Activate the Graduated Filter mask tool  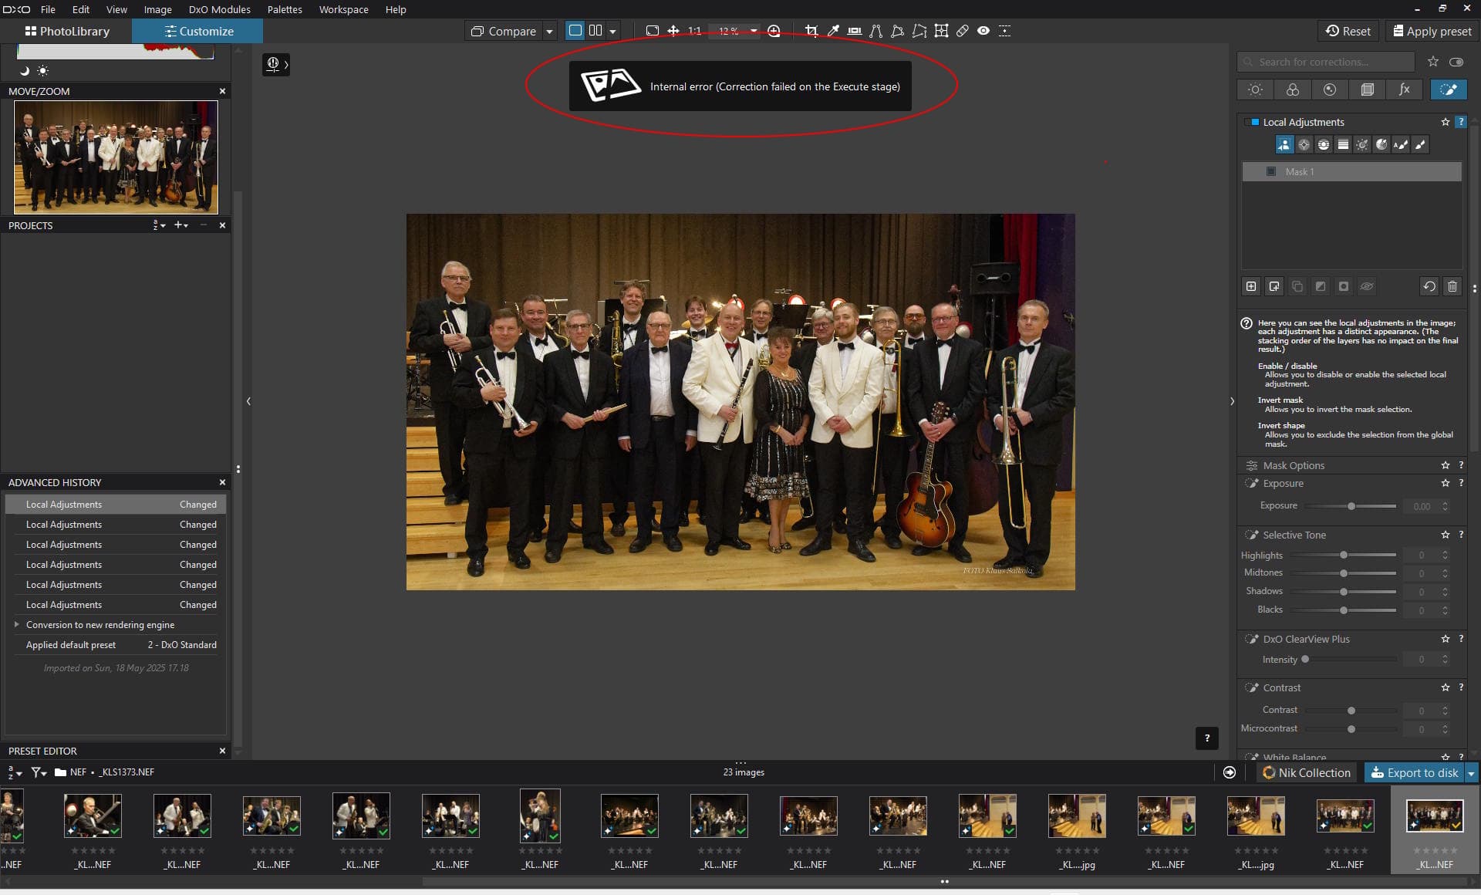click(x=1343, y=144)
